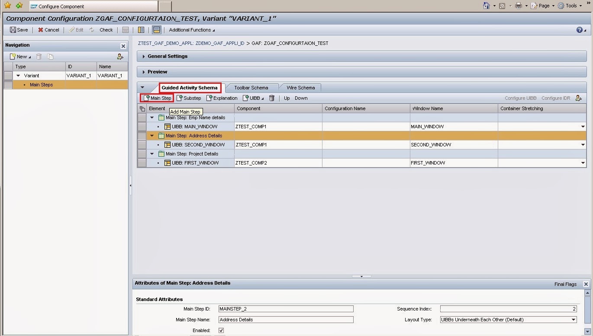Click the trash delete icon in schema toolbar
Screen dimensions: 593x336
pos(272,98)
